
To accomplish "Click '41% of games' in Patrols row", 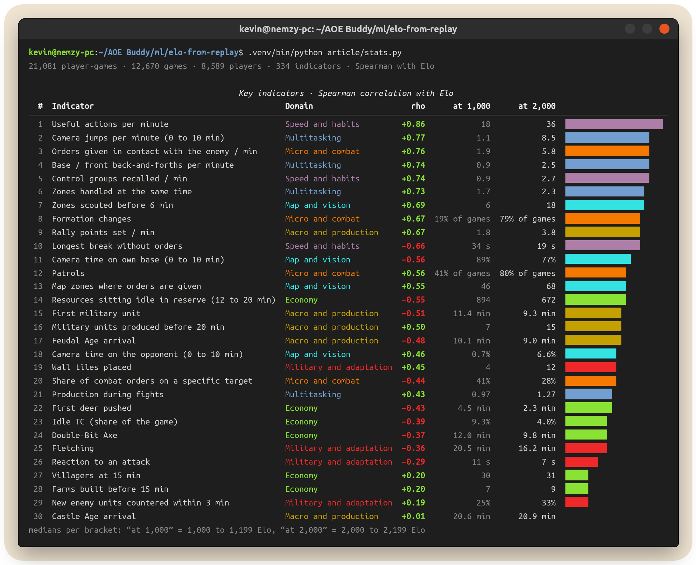I will [462, 273].
